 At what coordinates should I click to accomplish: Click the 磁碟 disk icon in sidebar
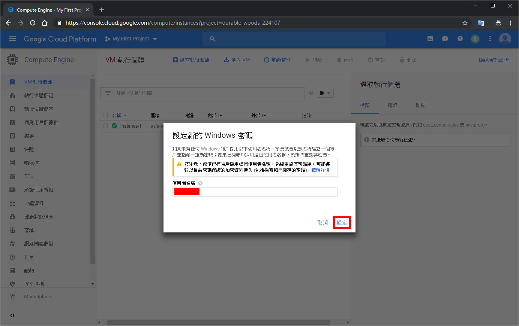(x=12, y=136)
